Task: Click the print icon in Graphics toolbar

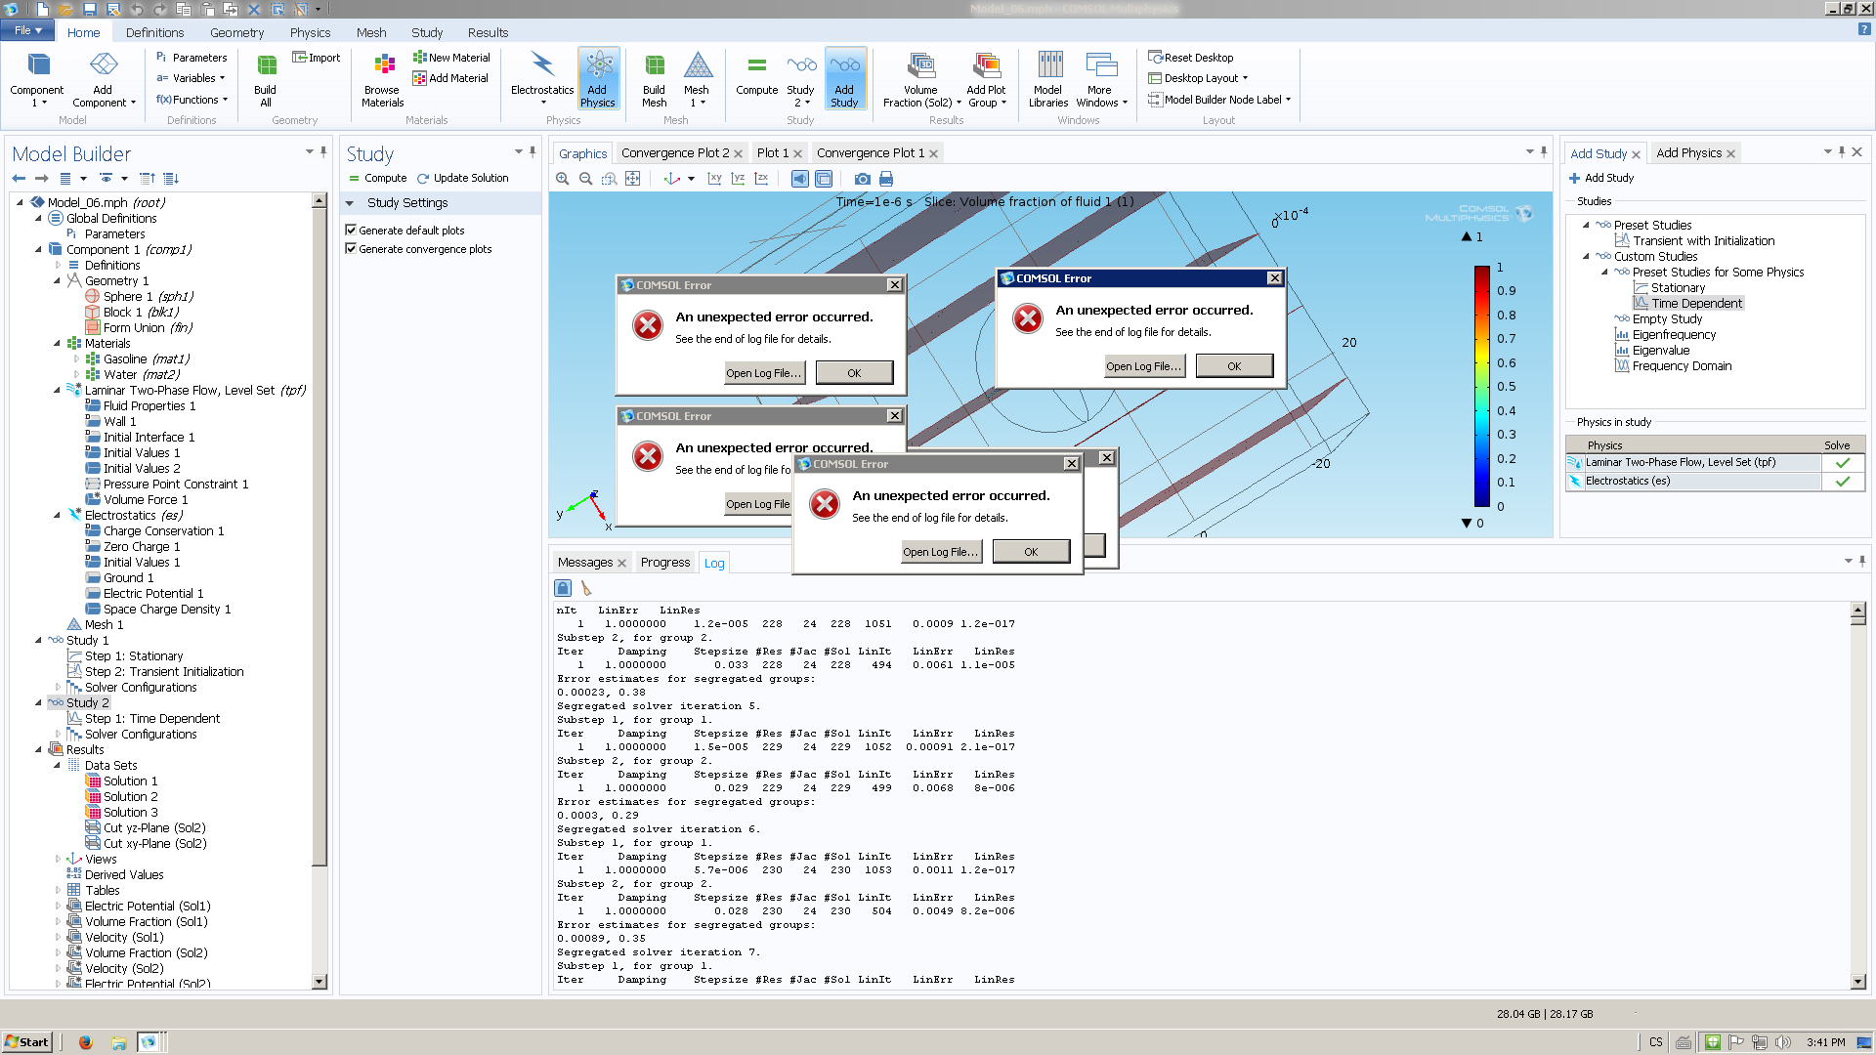Action: point(886,179)
